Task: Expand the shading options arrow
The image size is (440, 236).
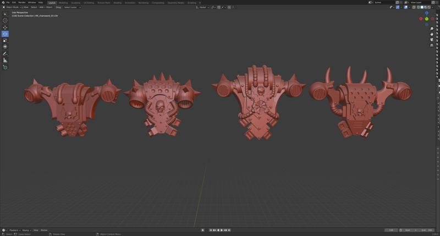Action: point(432,7)
